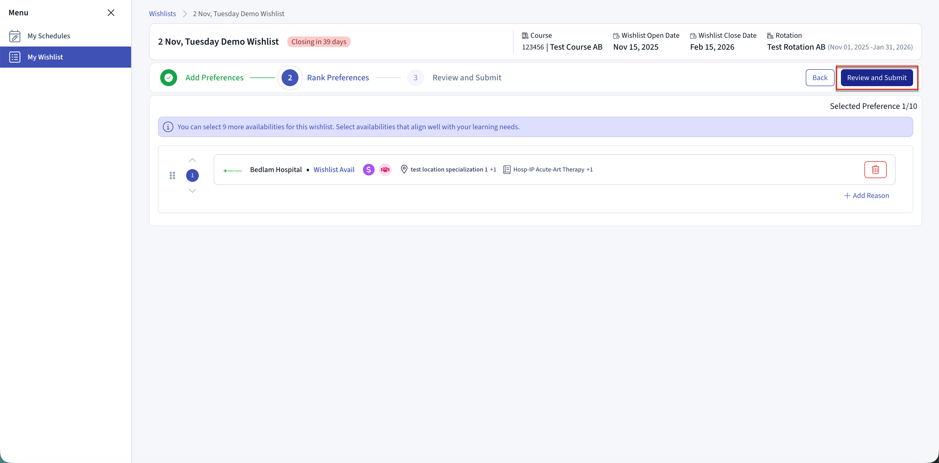Click the purple S badge icon
The width and height of the screenshot is (939, 463).
pyautogui.click(x=369, y=169)
